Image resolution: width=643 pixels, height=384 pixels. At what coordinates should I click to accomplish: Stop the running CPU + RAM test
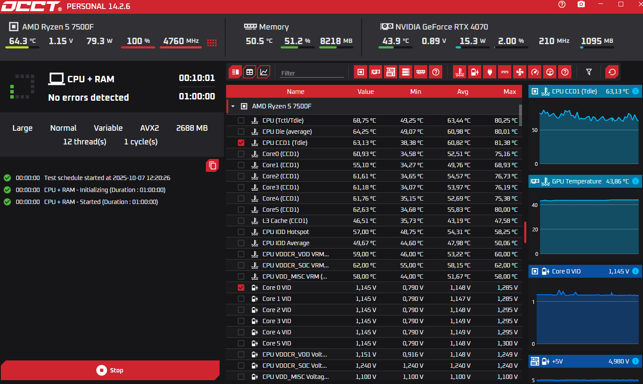click(110, 370)
